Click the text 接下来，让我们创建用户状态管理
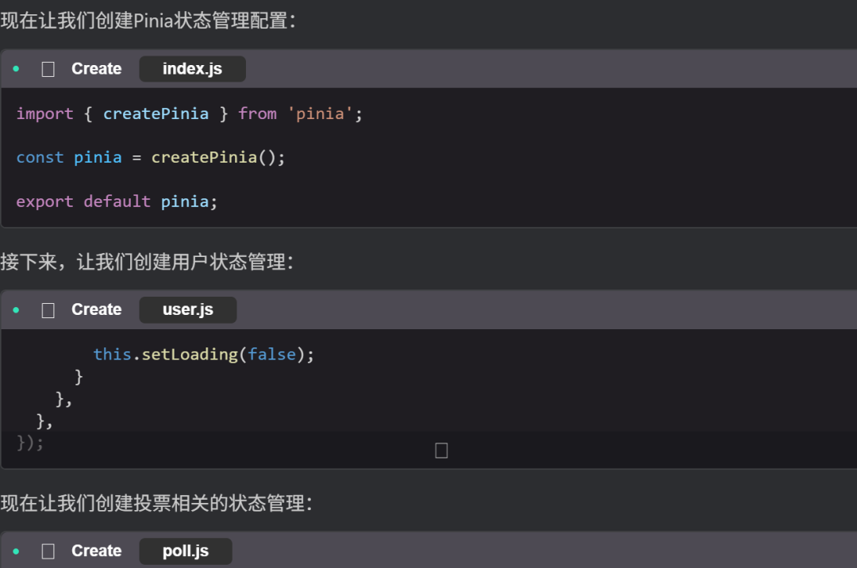 point(147,262)
